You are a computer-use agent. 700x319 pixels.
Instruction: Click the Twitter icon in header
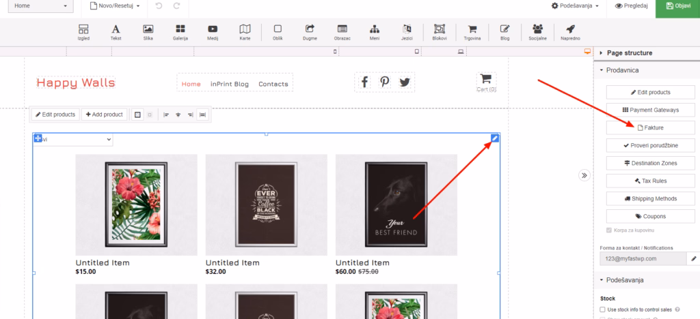[405, 82]
